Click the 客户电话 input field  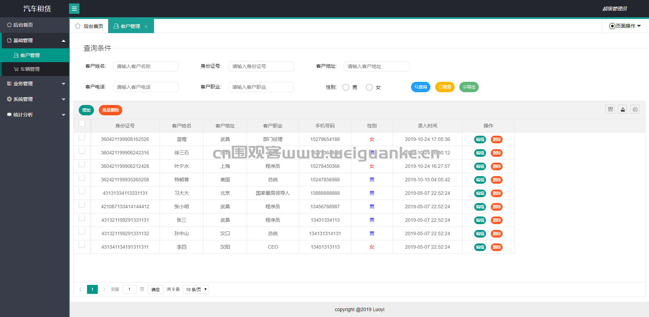pyautogui.click(x=146, y=87)
